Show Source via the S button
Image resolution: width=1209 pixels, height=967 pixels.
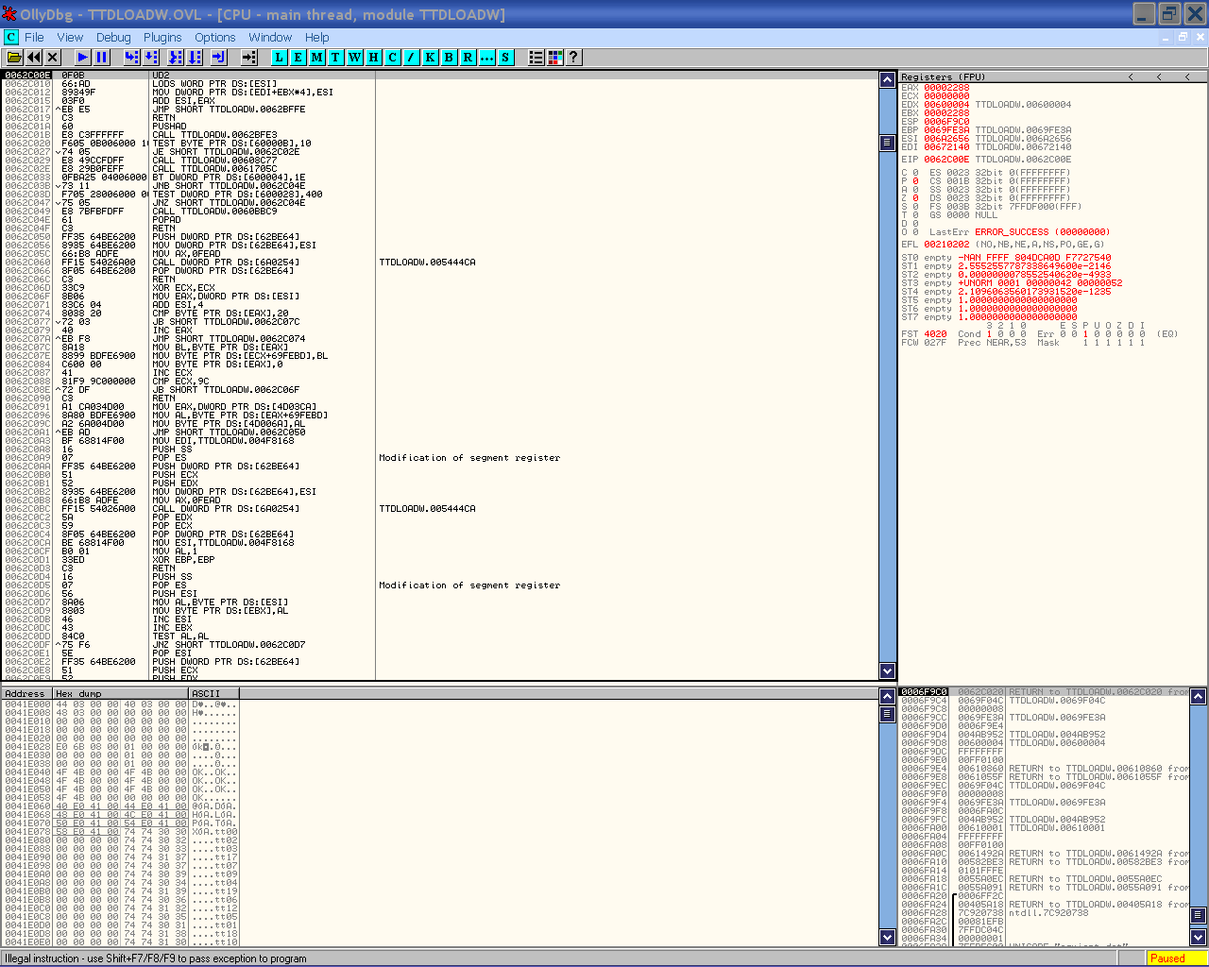[505, 58]
